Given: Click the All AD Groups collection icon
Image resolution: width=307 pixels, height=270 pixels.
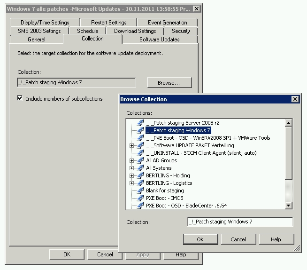Looking at the screenshot, I should (140, 160).
